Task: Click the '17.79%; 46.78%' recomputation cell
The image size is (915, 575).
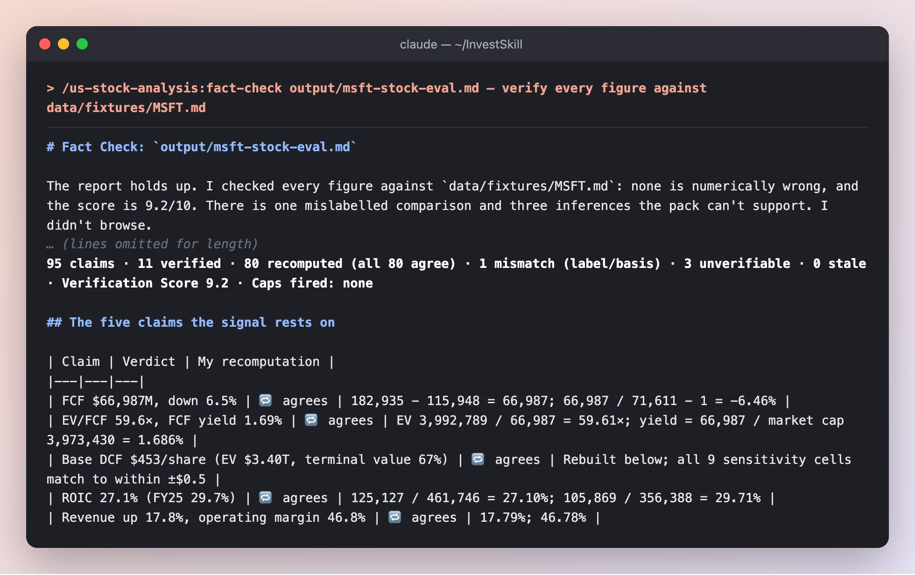Action: [533, 518]
